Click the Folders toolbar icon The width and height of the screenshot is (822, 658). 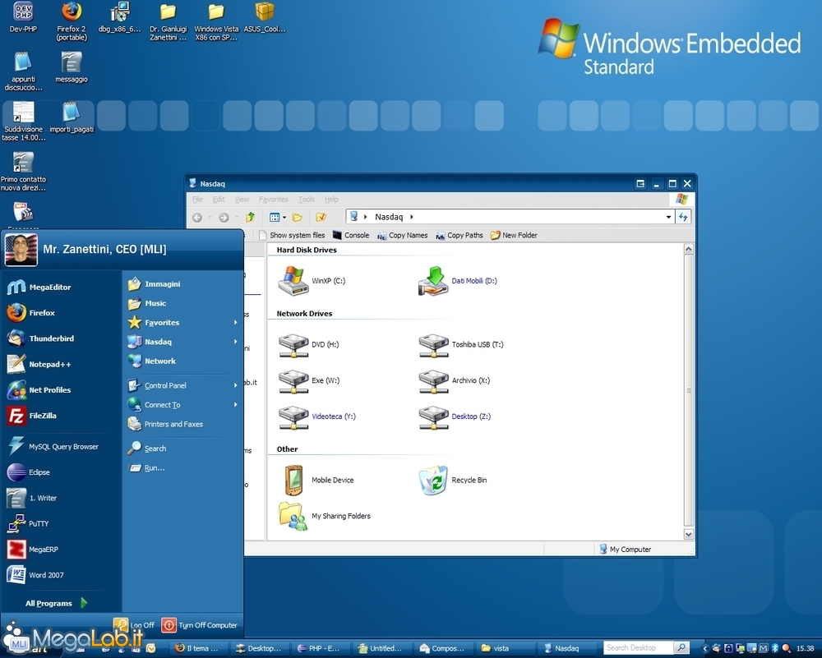tap(298, 217)
